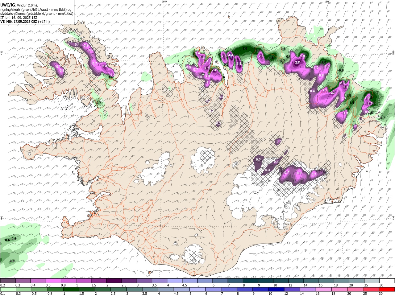
Task: Click the 'IT: þri. 16. 09. 2025 15Z' line
Action: [x=19, y=18]
